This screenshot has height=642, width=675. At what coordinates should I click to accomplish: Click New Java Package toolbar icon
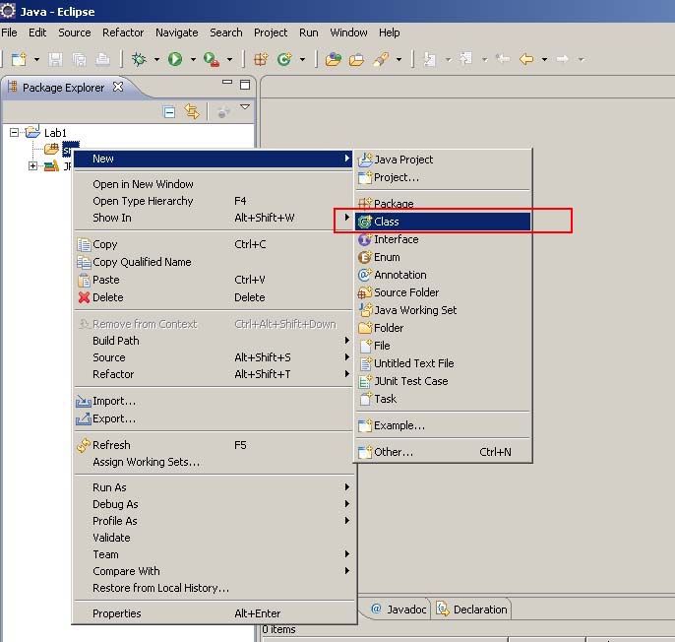[x=261, y=59]
